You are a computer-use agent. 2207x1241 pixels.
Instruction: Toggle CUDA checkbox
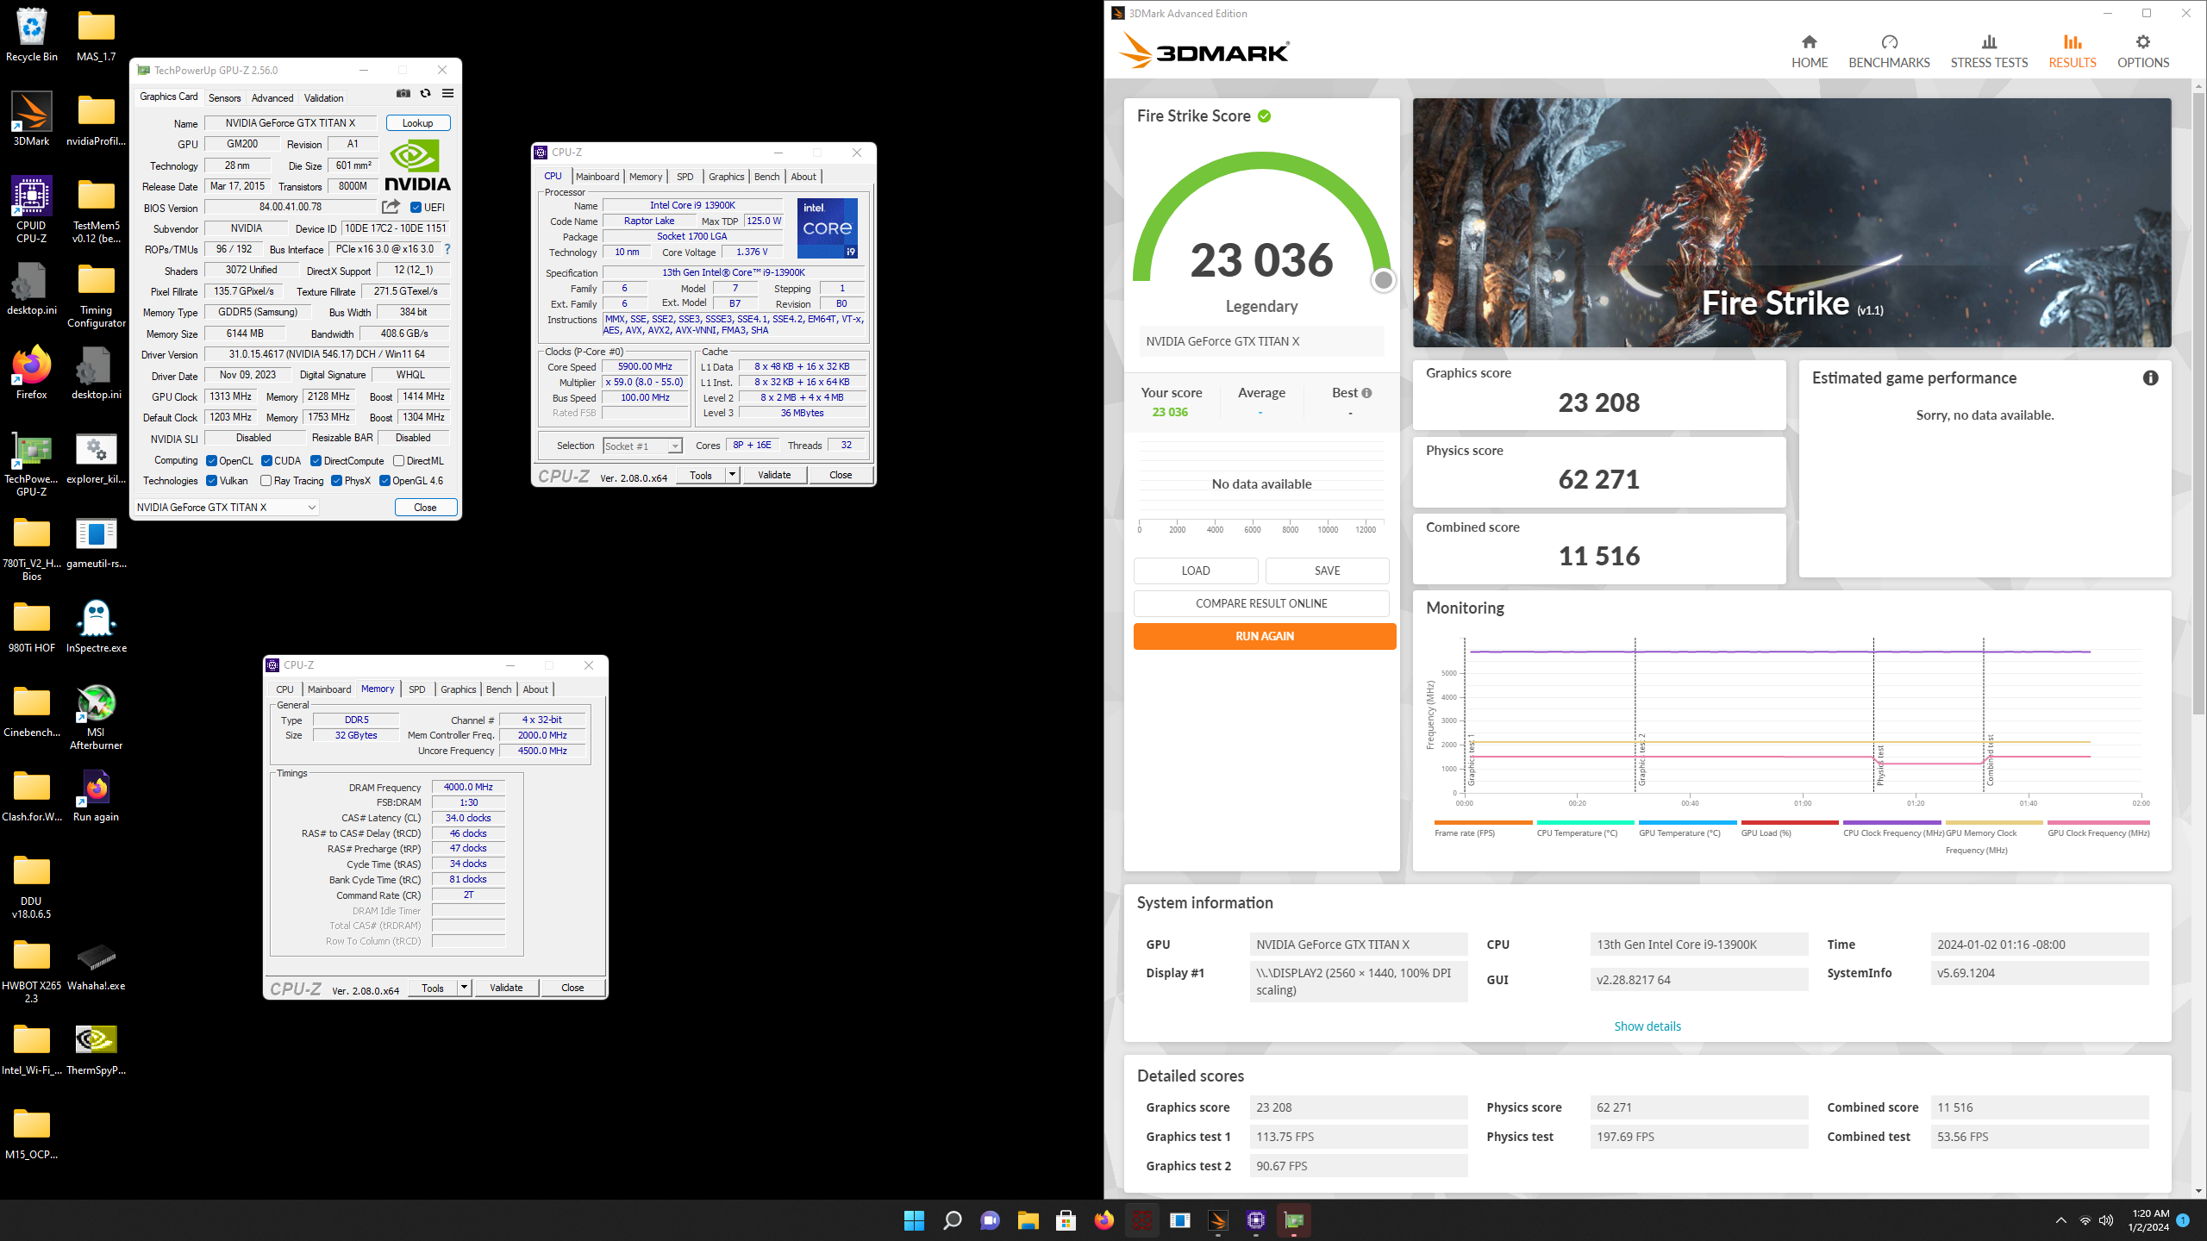pyautogui.click(x=266, y=461)
